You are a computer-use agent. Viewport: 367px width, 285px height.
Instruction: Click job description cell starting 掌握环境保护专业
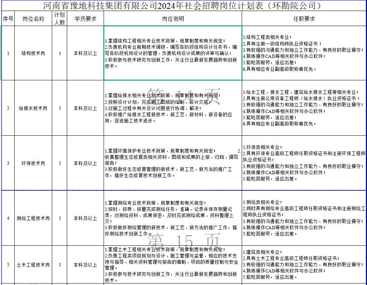173,163
